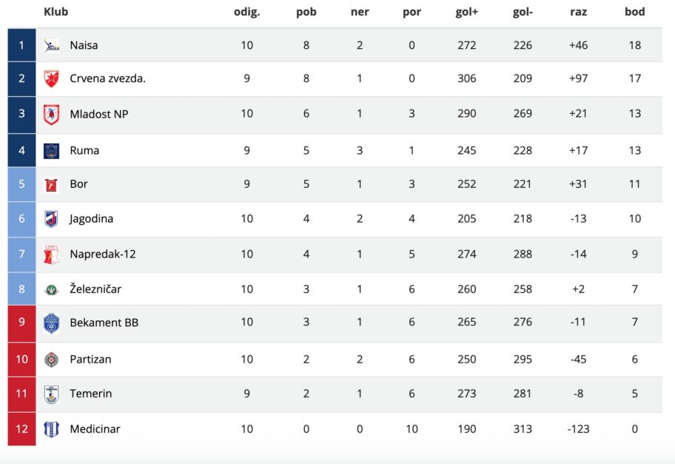Sort by the 'gol+' column header
The image size is (675, 464).
[467, 12]
